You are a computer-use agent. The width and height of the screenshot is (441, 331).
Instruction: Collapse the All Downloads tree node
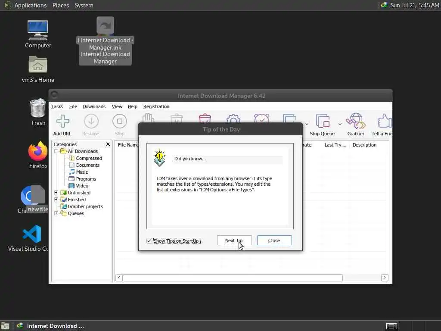tap(56, 151)
